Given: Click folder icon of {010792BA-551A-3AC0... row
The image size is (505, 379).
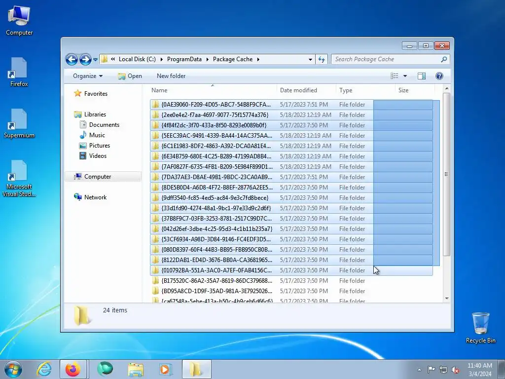Looking at the screenshot, I should 155,270.
